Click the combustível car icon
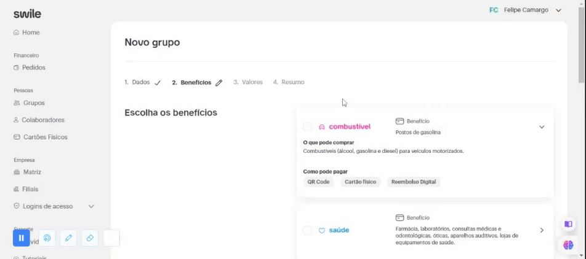The height and width of the screenshot is (259, 586). point(322,127)
